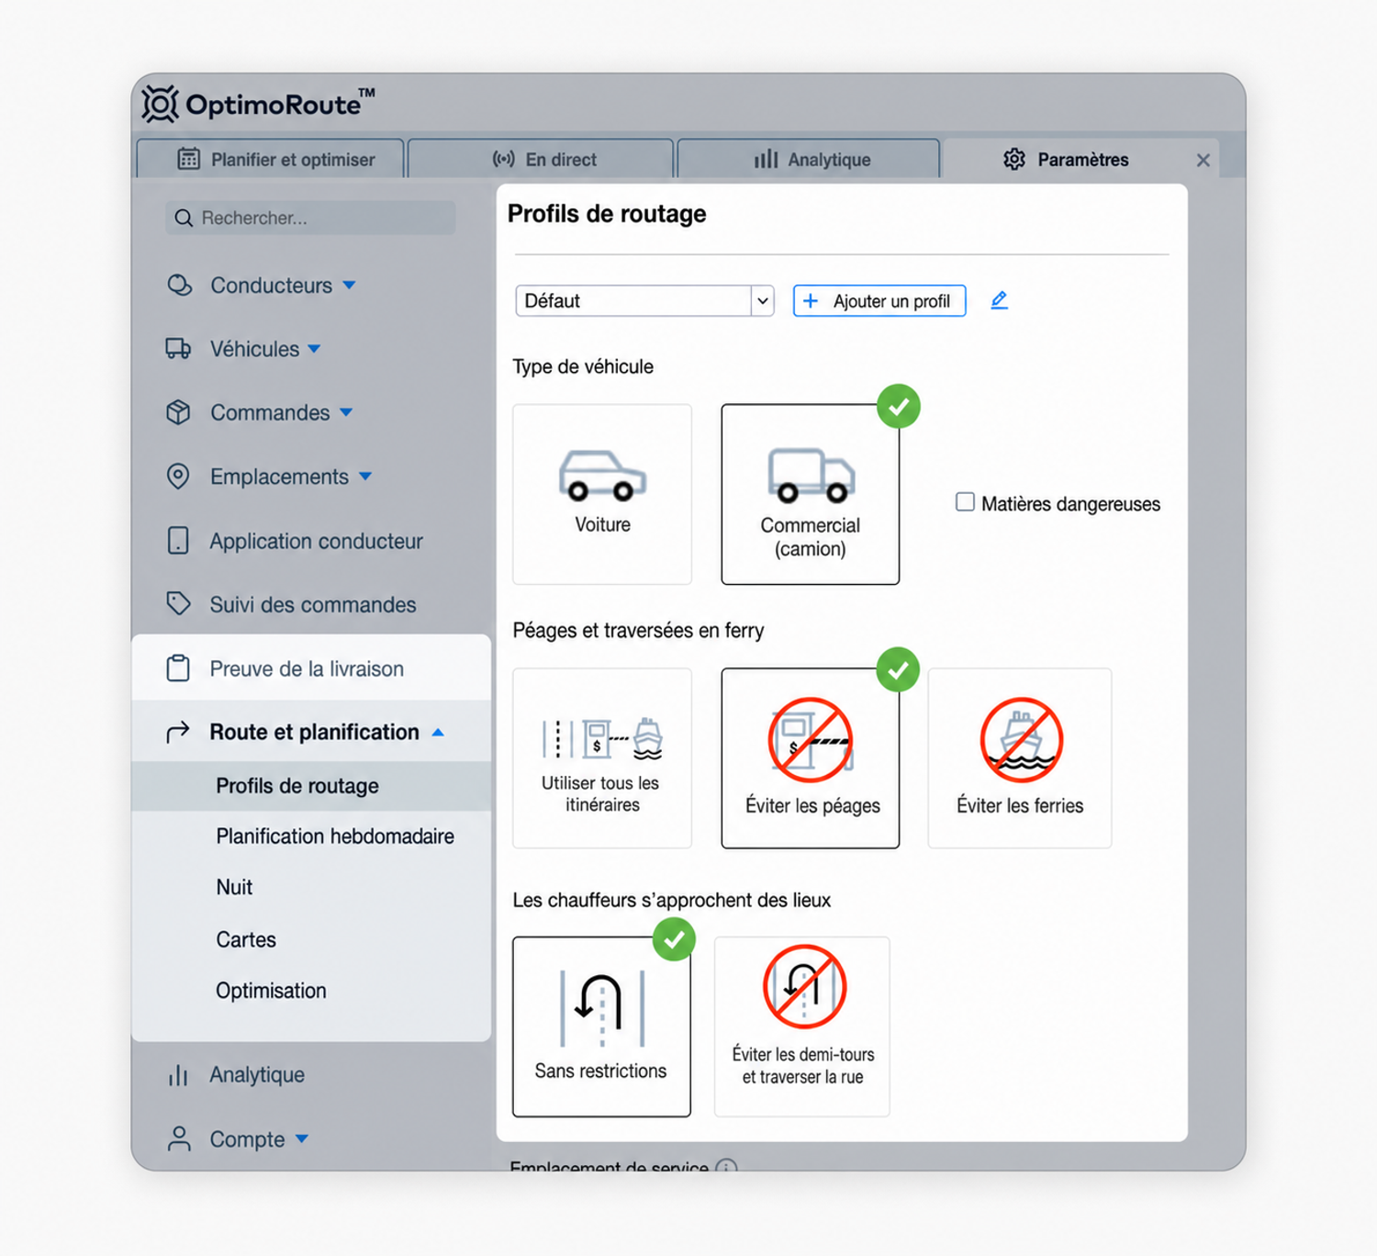Open Analytique in the sidebar
The height and width of the screenshot is (1256, 1377).
pos(257,1075)
